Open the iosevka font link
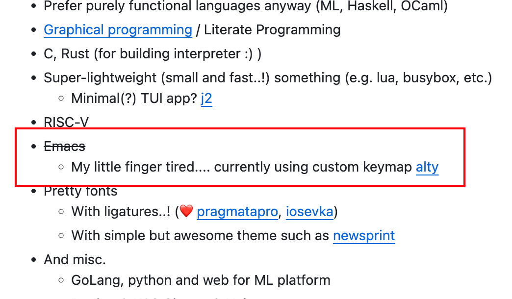This screenshot has width=512, height=299. [x=309, y=212]
